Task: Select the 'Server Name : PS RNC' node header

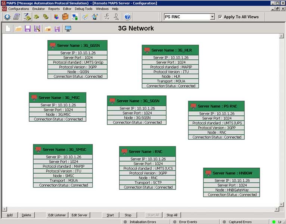Action: (216, 106)
